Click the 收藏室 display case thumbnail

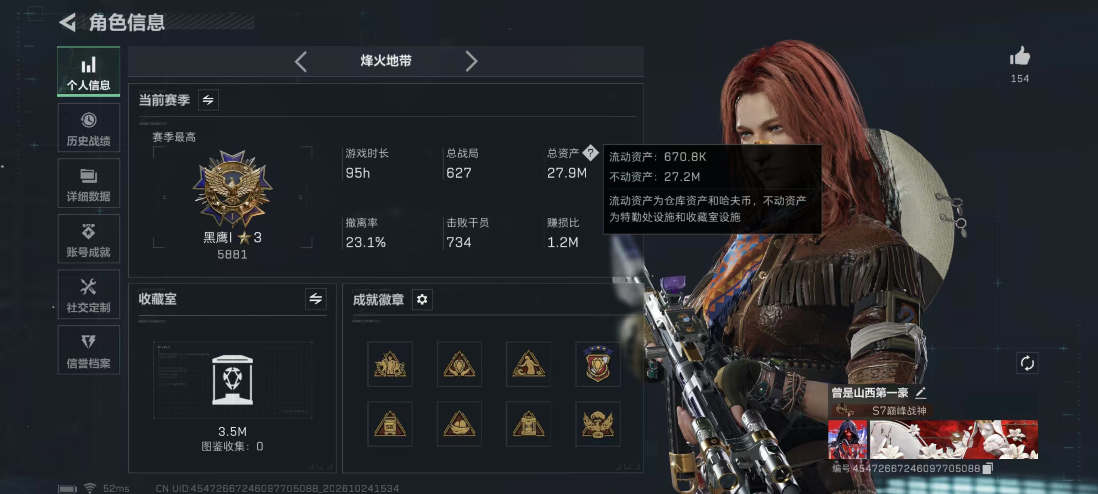[x=233, y=380]
